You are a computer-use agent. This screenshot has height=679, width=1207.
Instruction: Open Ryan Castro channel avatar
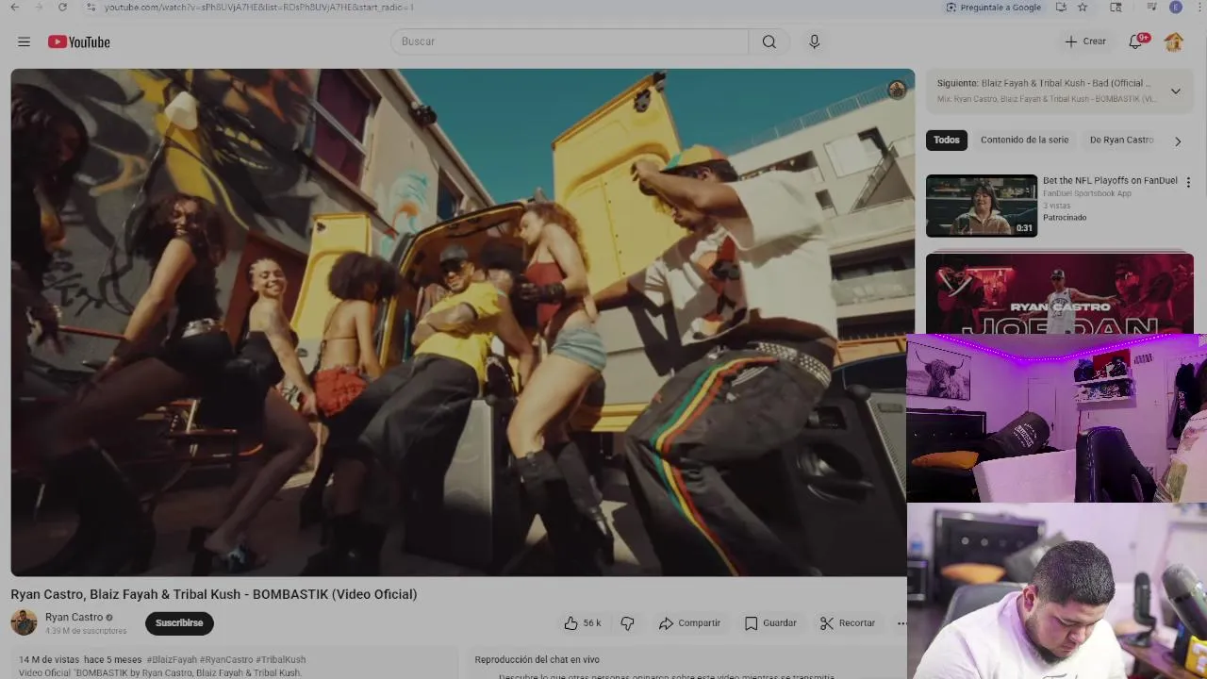(x=24, y=622)
